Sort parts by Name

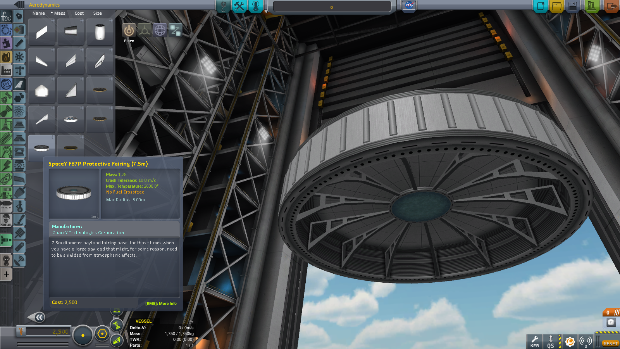point(39,13)
